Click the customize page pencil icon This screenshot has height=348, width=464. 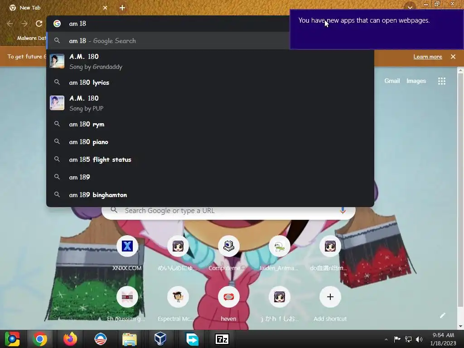(x=442, y=315)
